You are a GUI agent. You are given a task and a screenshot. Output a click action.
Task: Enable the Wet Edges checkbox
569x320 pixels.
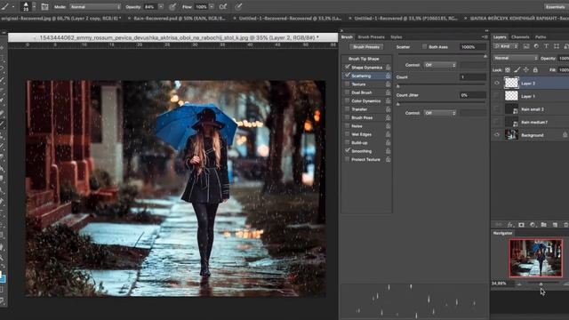tap(348, 134)
